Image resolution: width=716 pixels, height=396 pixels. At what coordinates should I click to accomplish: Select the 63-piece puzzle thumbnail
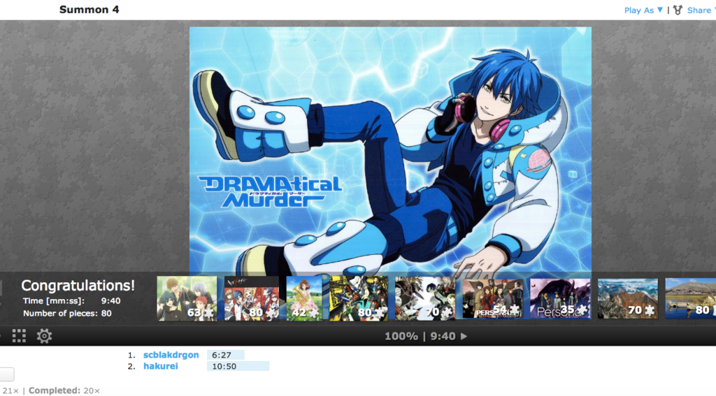(187, 298)
